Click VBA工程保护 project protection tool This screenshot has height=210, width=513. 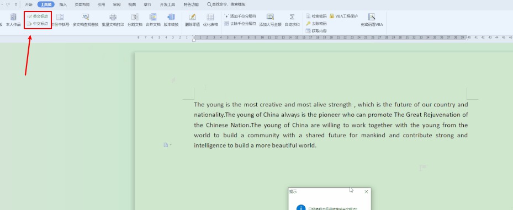click(343, 16)
